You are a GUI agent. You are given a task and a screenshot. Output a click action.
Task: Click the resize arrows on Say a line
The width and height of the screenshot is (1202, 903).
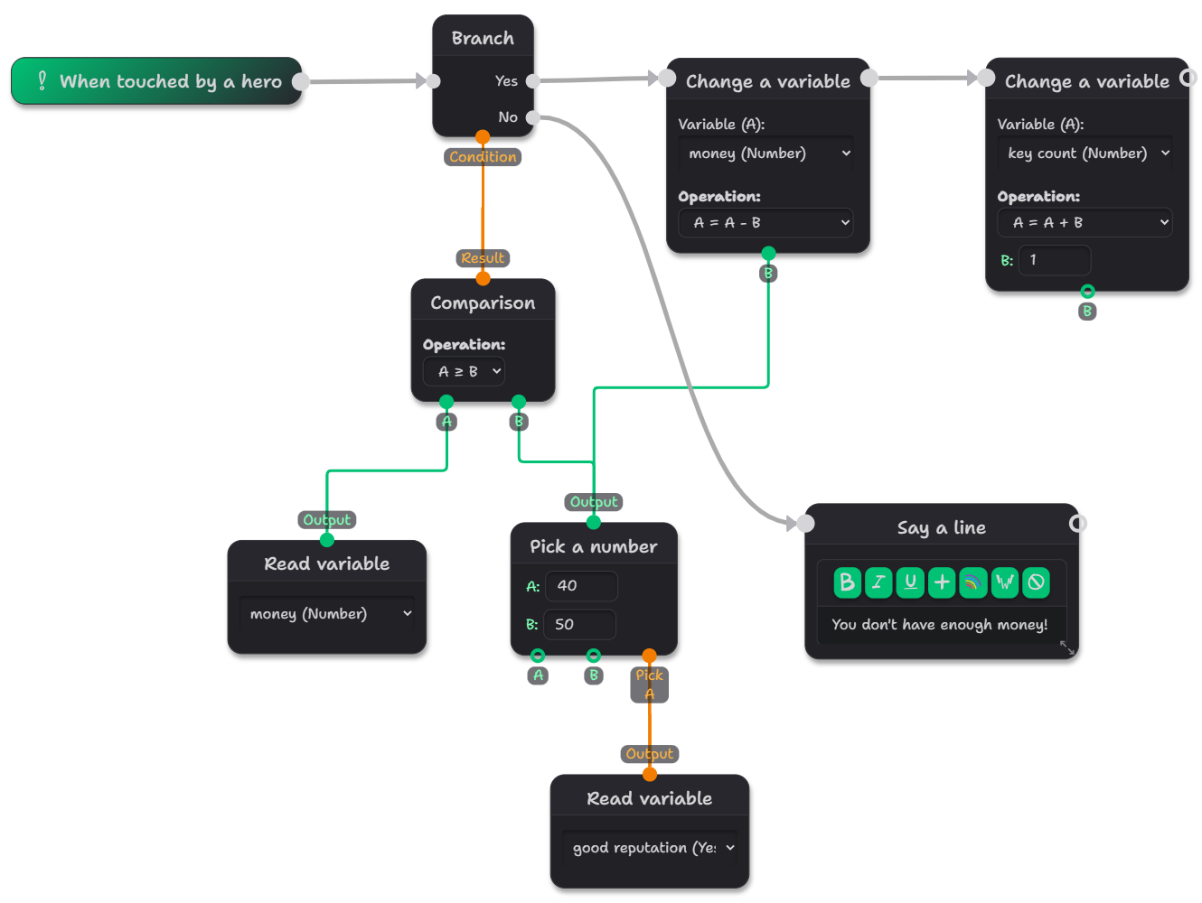1067,647
